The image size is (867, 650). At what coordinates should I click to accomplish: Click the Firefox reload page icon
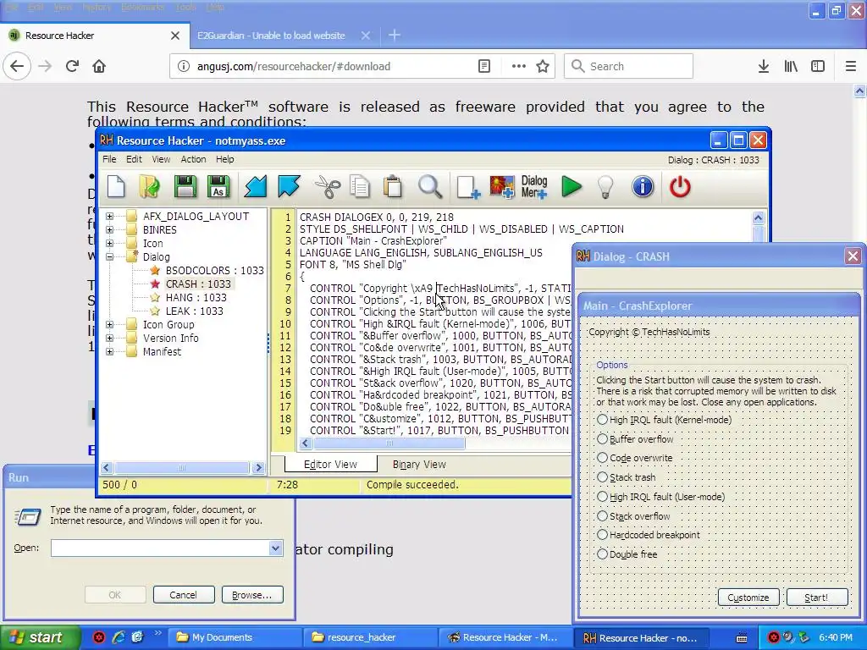pyautogui.click(x=72, y=66)
